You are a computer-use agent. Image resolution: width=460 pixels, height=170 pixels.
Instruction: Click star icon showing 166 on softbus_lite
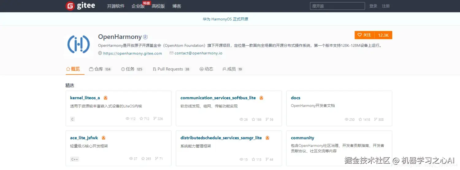254,119
